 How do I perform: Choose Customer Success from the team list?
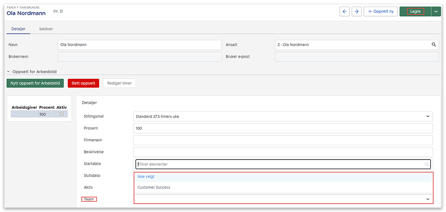(154, 188)
